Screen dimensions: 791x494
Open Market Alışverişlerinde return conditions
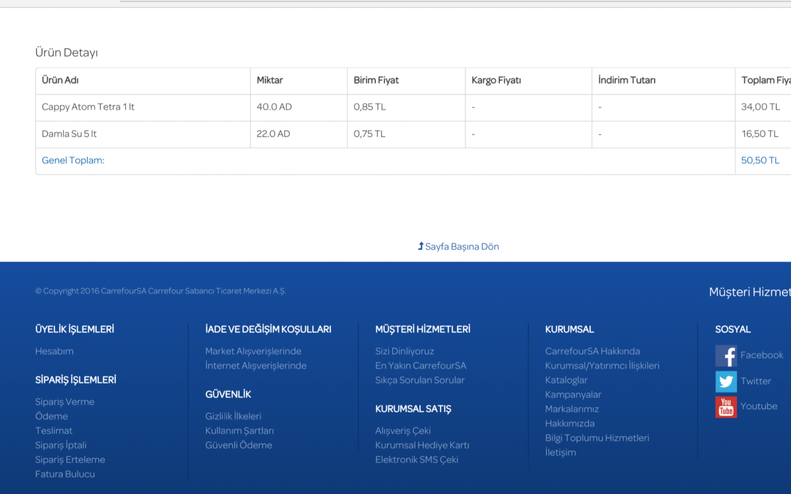[253, 351]
